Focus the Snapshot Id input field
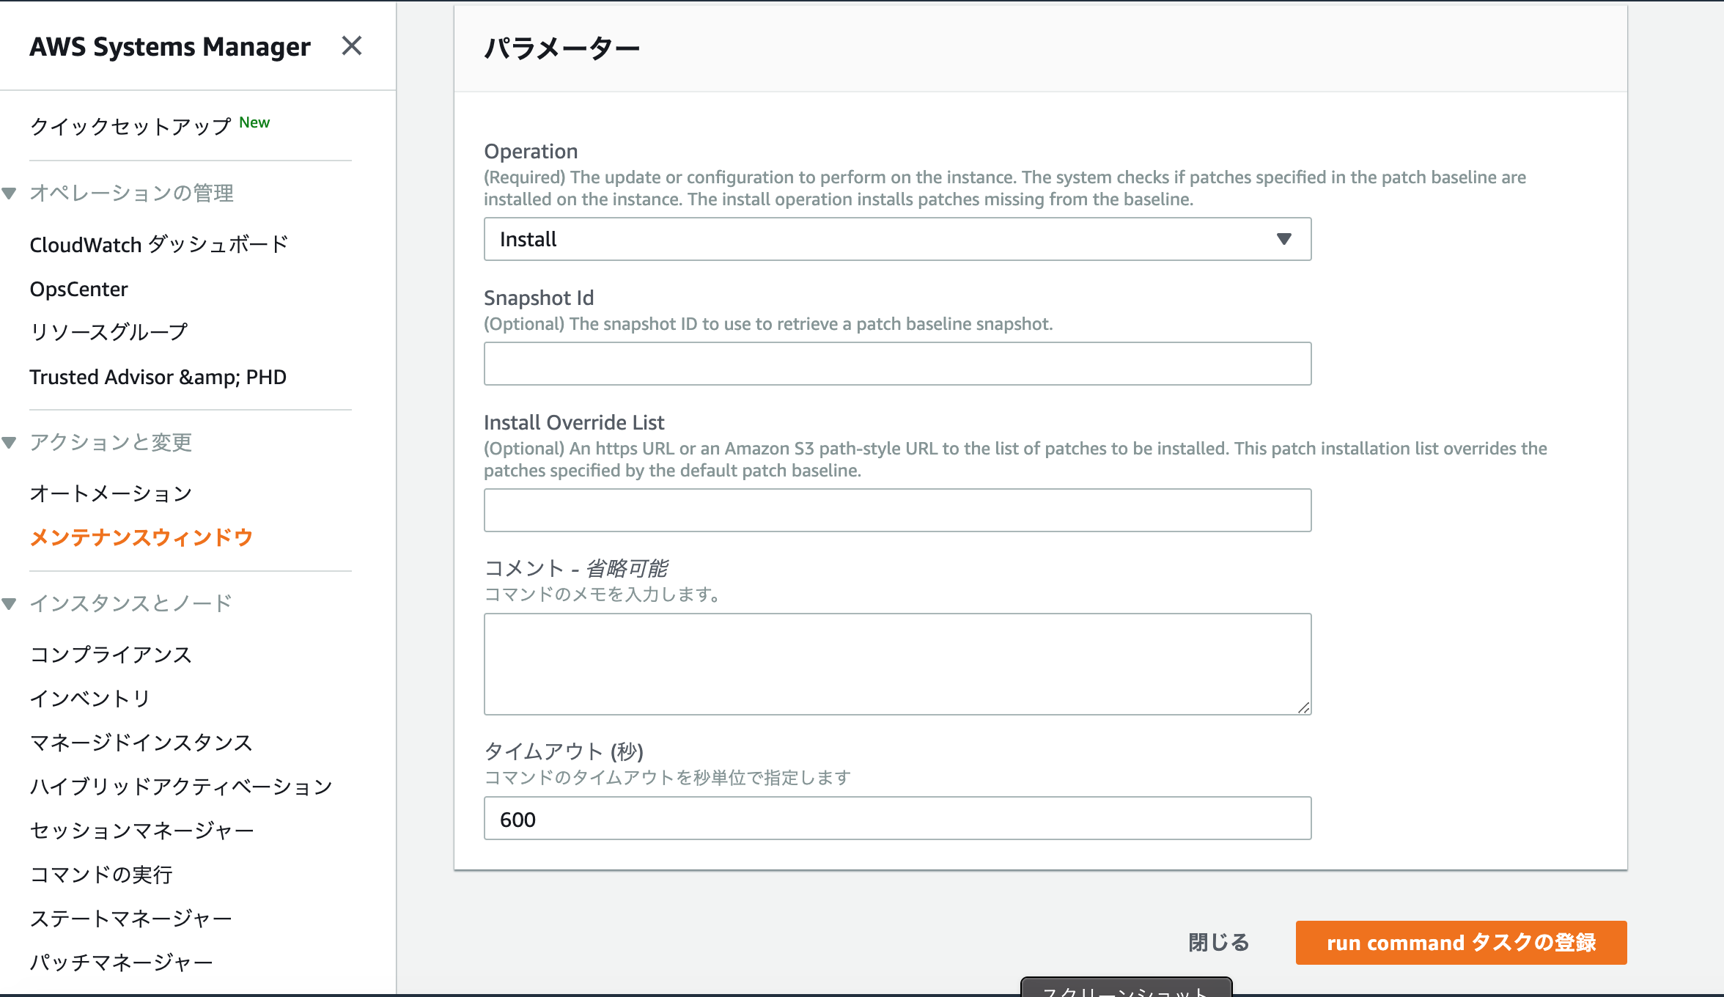This screenshot has width=1724, height=997. click(897, 364)
